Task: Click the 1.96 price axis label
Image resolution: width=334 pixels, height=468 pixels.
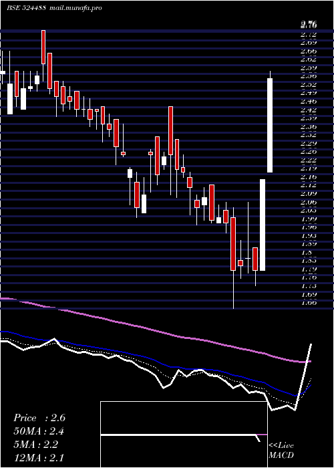Action: 309,227
